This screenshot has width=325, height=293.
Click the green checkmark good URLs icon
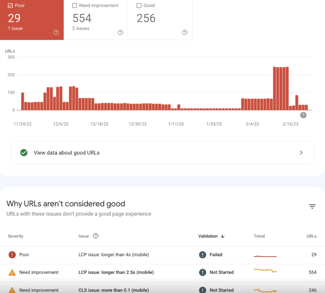pos(24,153)
